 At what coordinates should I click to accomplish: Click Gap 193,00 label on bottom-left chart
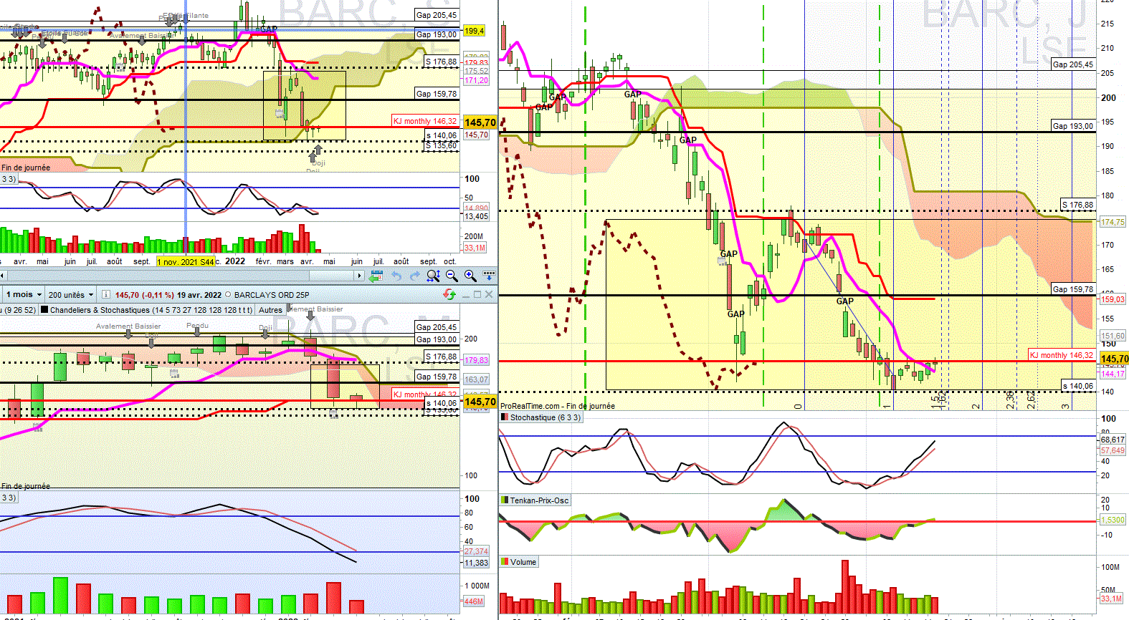[437, 339]
